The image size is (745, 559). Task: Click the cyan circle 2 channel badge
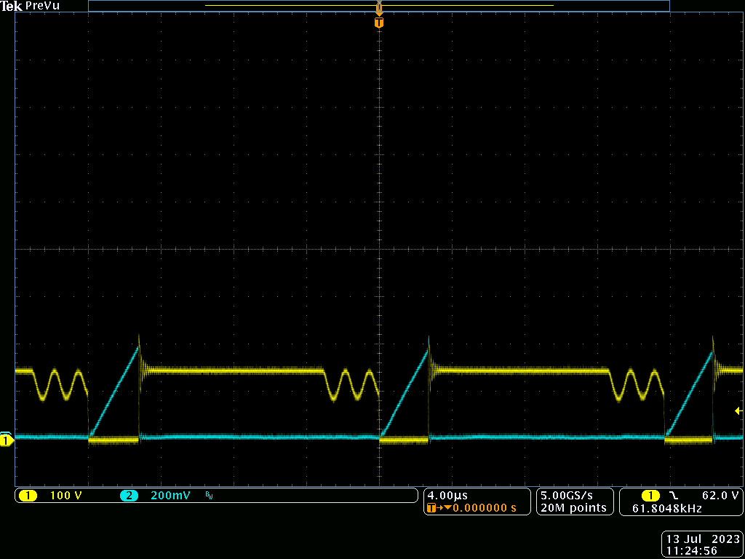[x=128, y=496]
